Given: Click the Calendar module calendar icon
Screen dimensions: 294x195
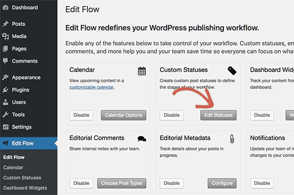Looking at the screenshot, I should tap(142, 71).
